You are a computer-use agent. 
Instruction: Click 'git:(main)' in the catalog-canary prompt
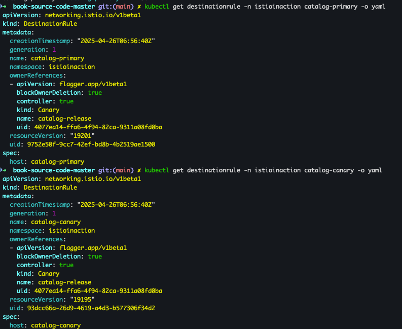(116, 170)
